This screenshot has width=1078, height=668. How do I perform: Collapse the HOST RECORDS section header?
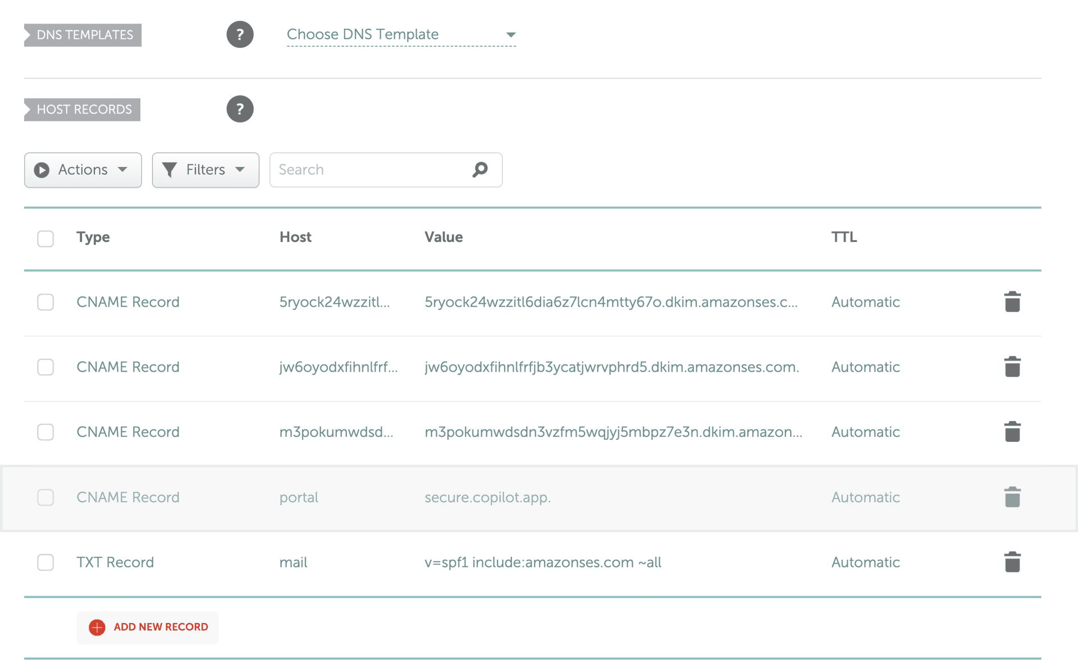82,109
